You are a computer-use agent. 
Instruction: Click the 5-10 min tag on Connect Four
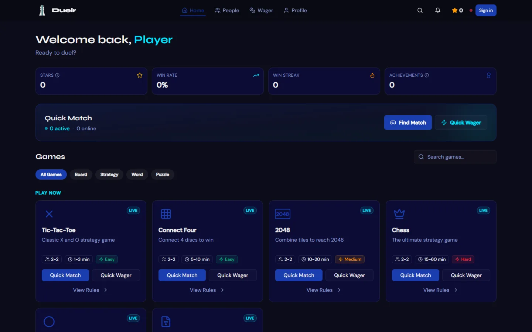click(197, 259)
